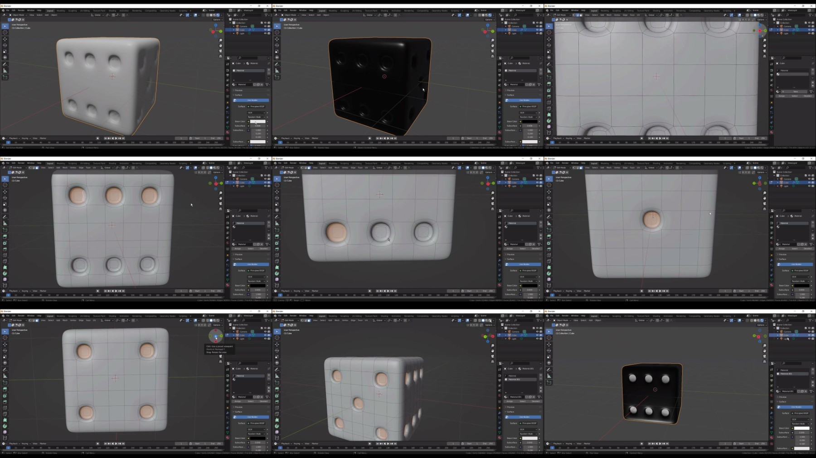Click Annotate tool in window with gray six-hole die
816x458 pixels.
tap(5, 64)
